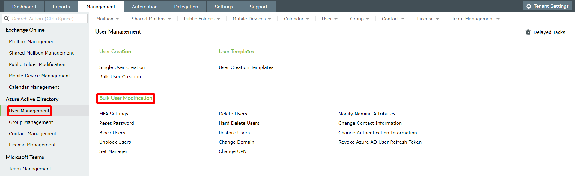Click the Delayed Tasks clock icon
The image size is (575, 176).
pyautogui.click(x=528, y=32)
